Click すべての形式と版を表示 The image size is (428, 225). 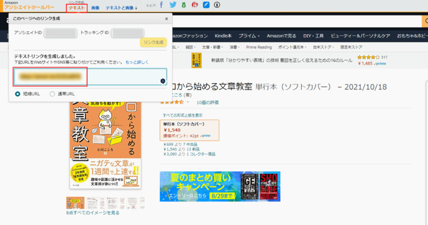[x=182, y=115]
